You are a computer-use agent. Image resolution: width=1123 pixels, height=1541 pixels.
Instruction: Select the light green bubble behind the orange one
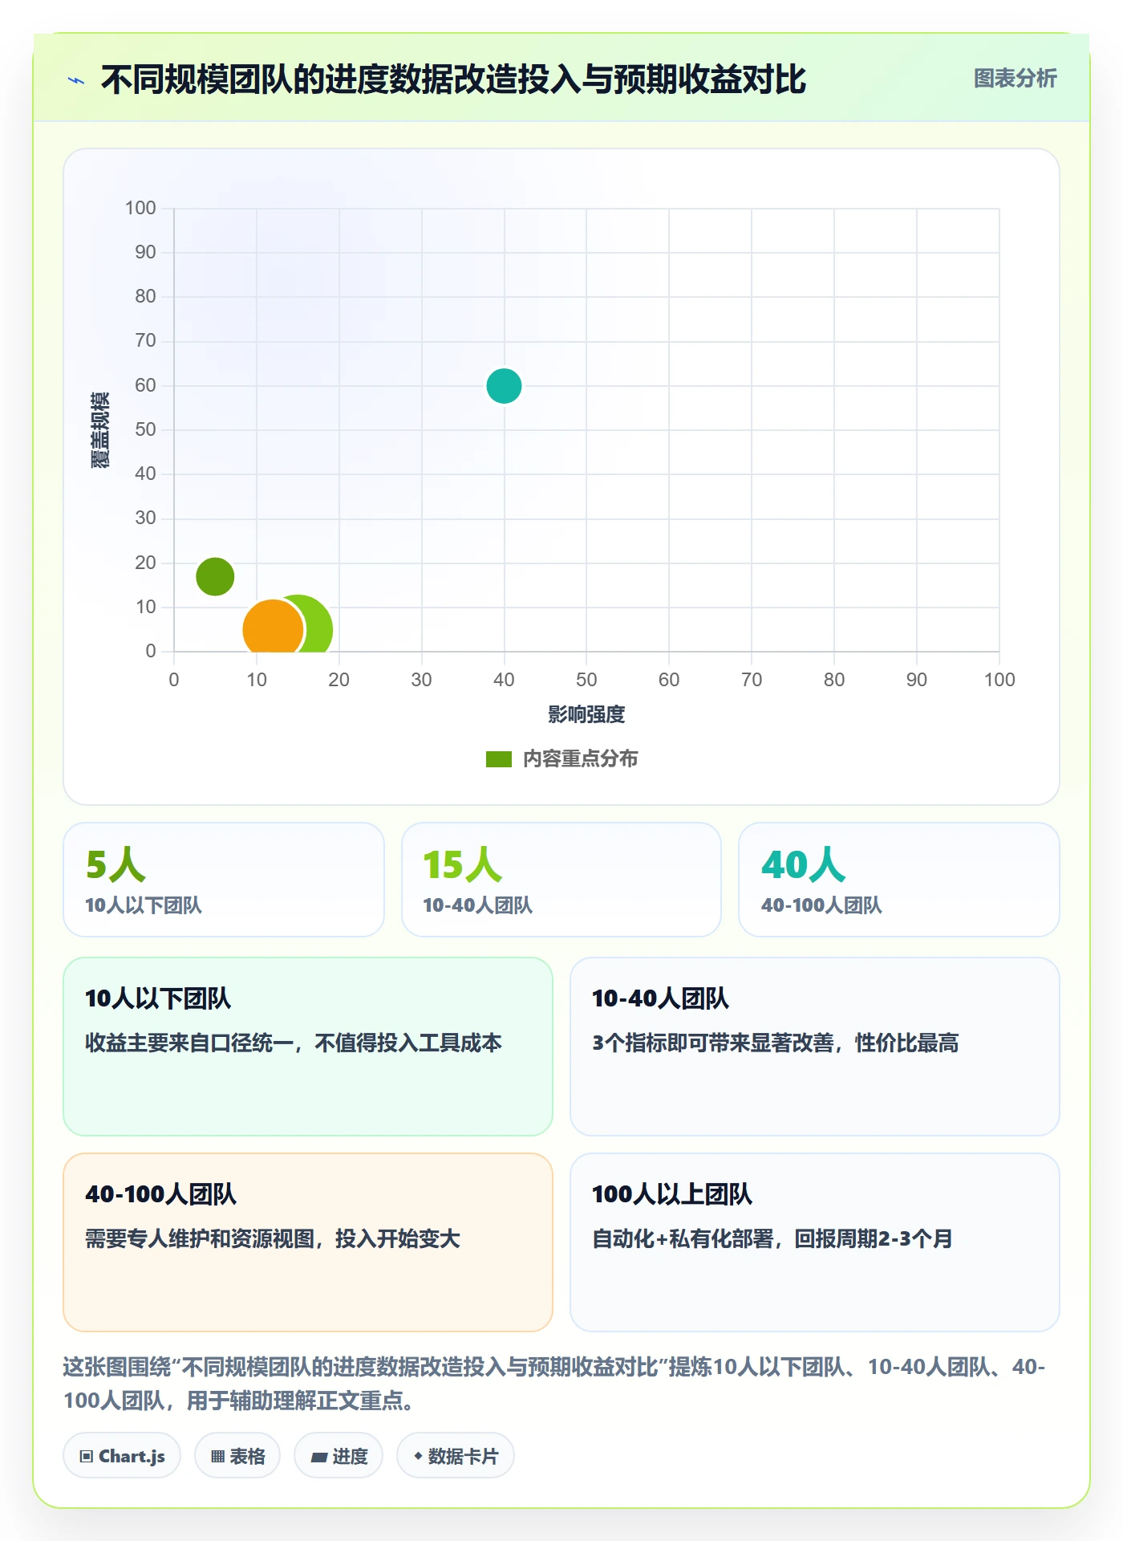coord(318,628)
